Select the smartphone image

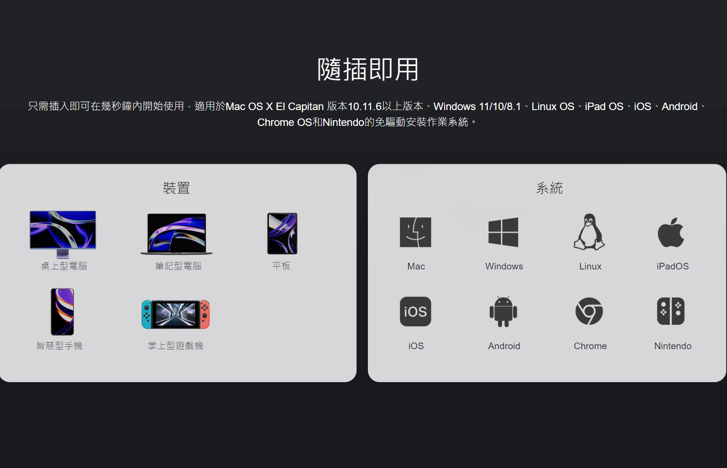coord(62,312)
